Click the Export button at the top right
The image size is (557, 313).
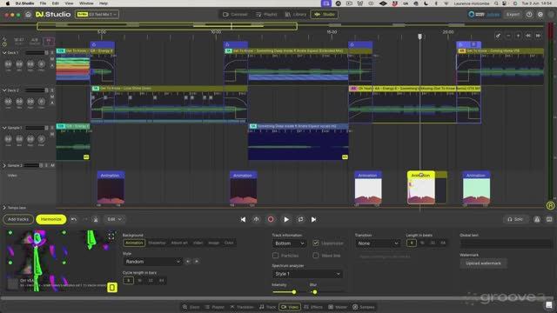point(513,15)
